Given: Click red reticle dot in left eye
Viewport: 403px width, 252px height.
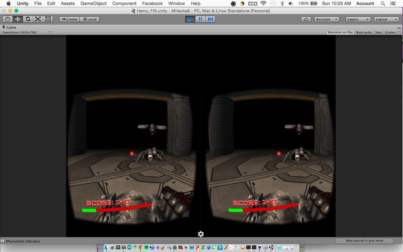Looking at the screenshot, I should click(132, 153).
